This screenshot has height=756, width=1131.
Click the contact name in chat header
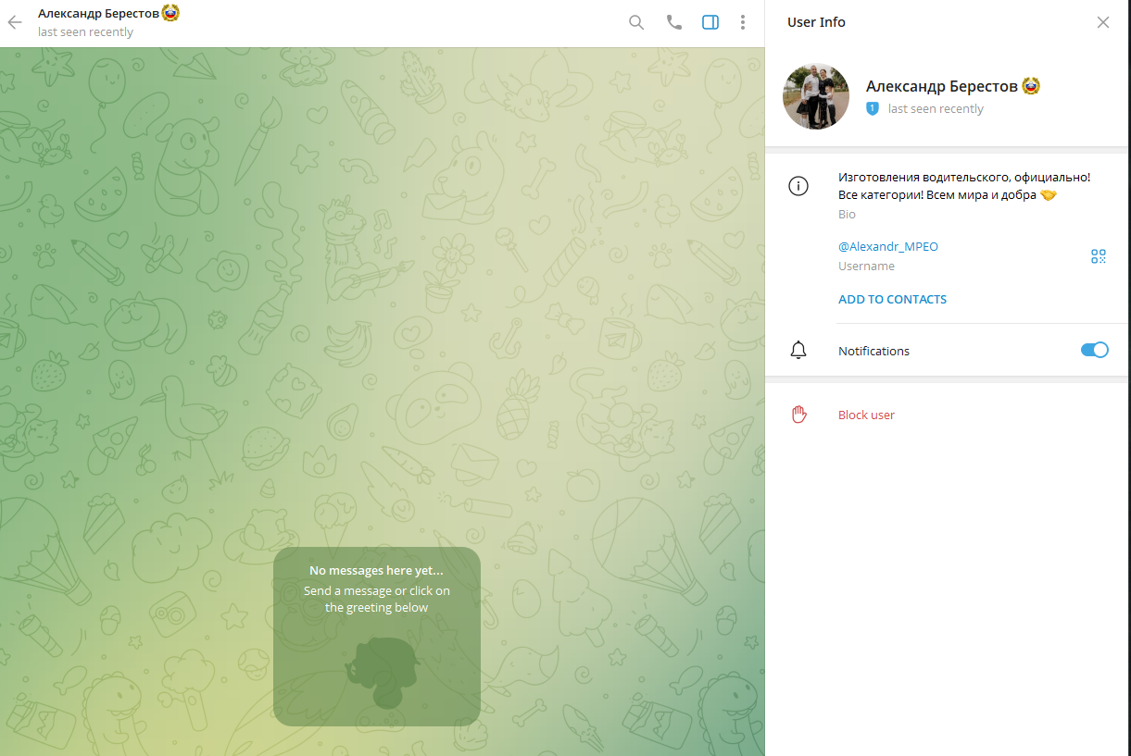[x=98, y=14]
